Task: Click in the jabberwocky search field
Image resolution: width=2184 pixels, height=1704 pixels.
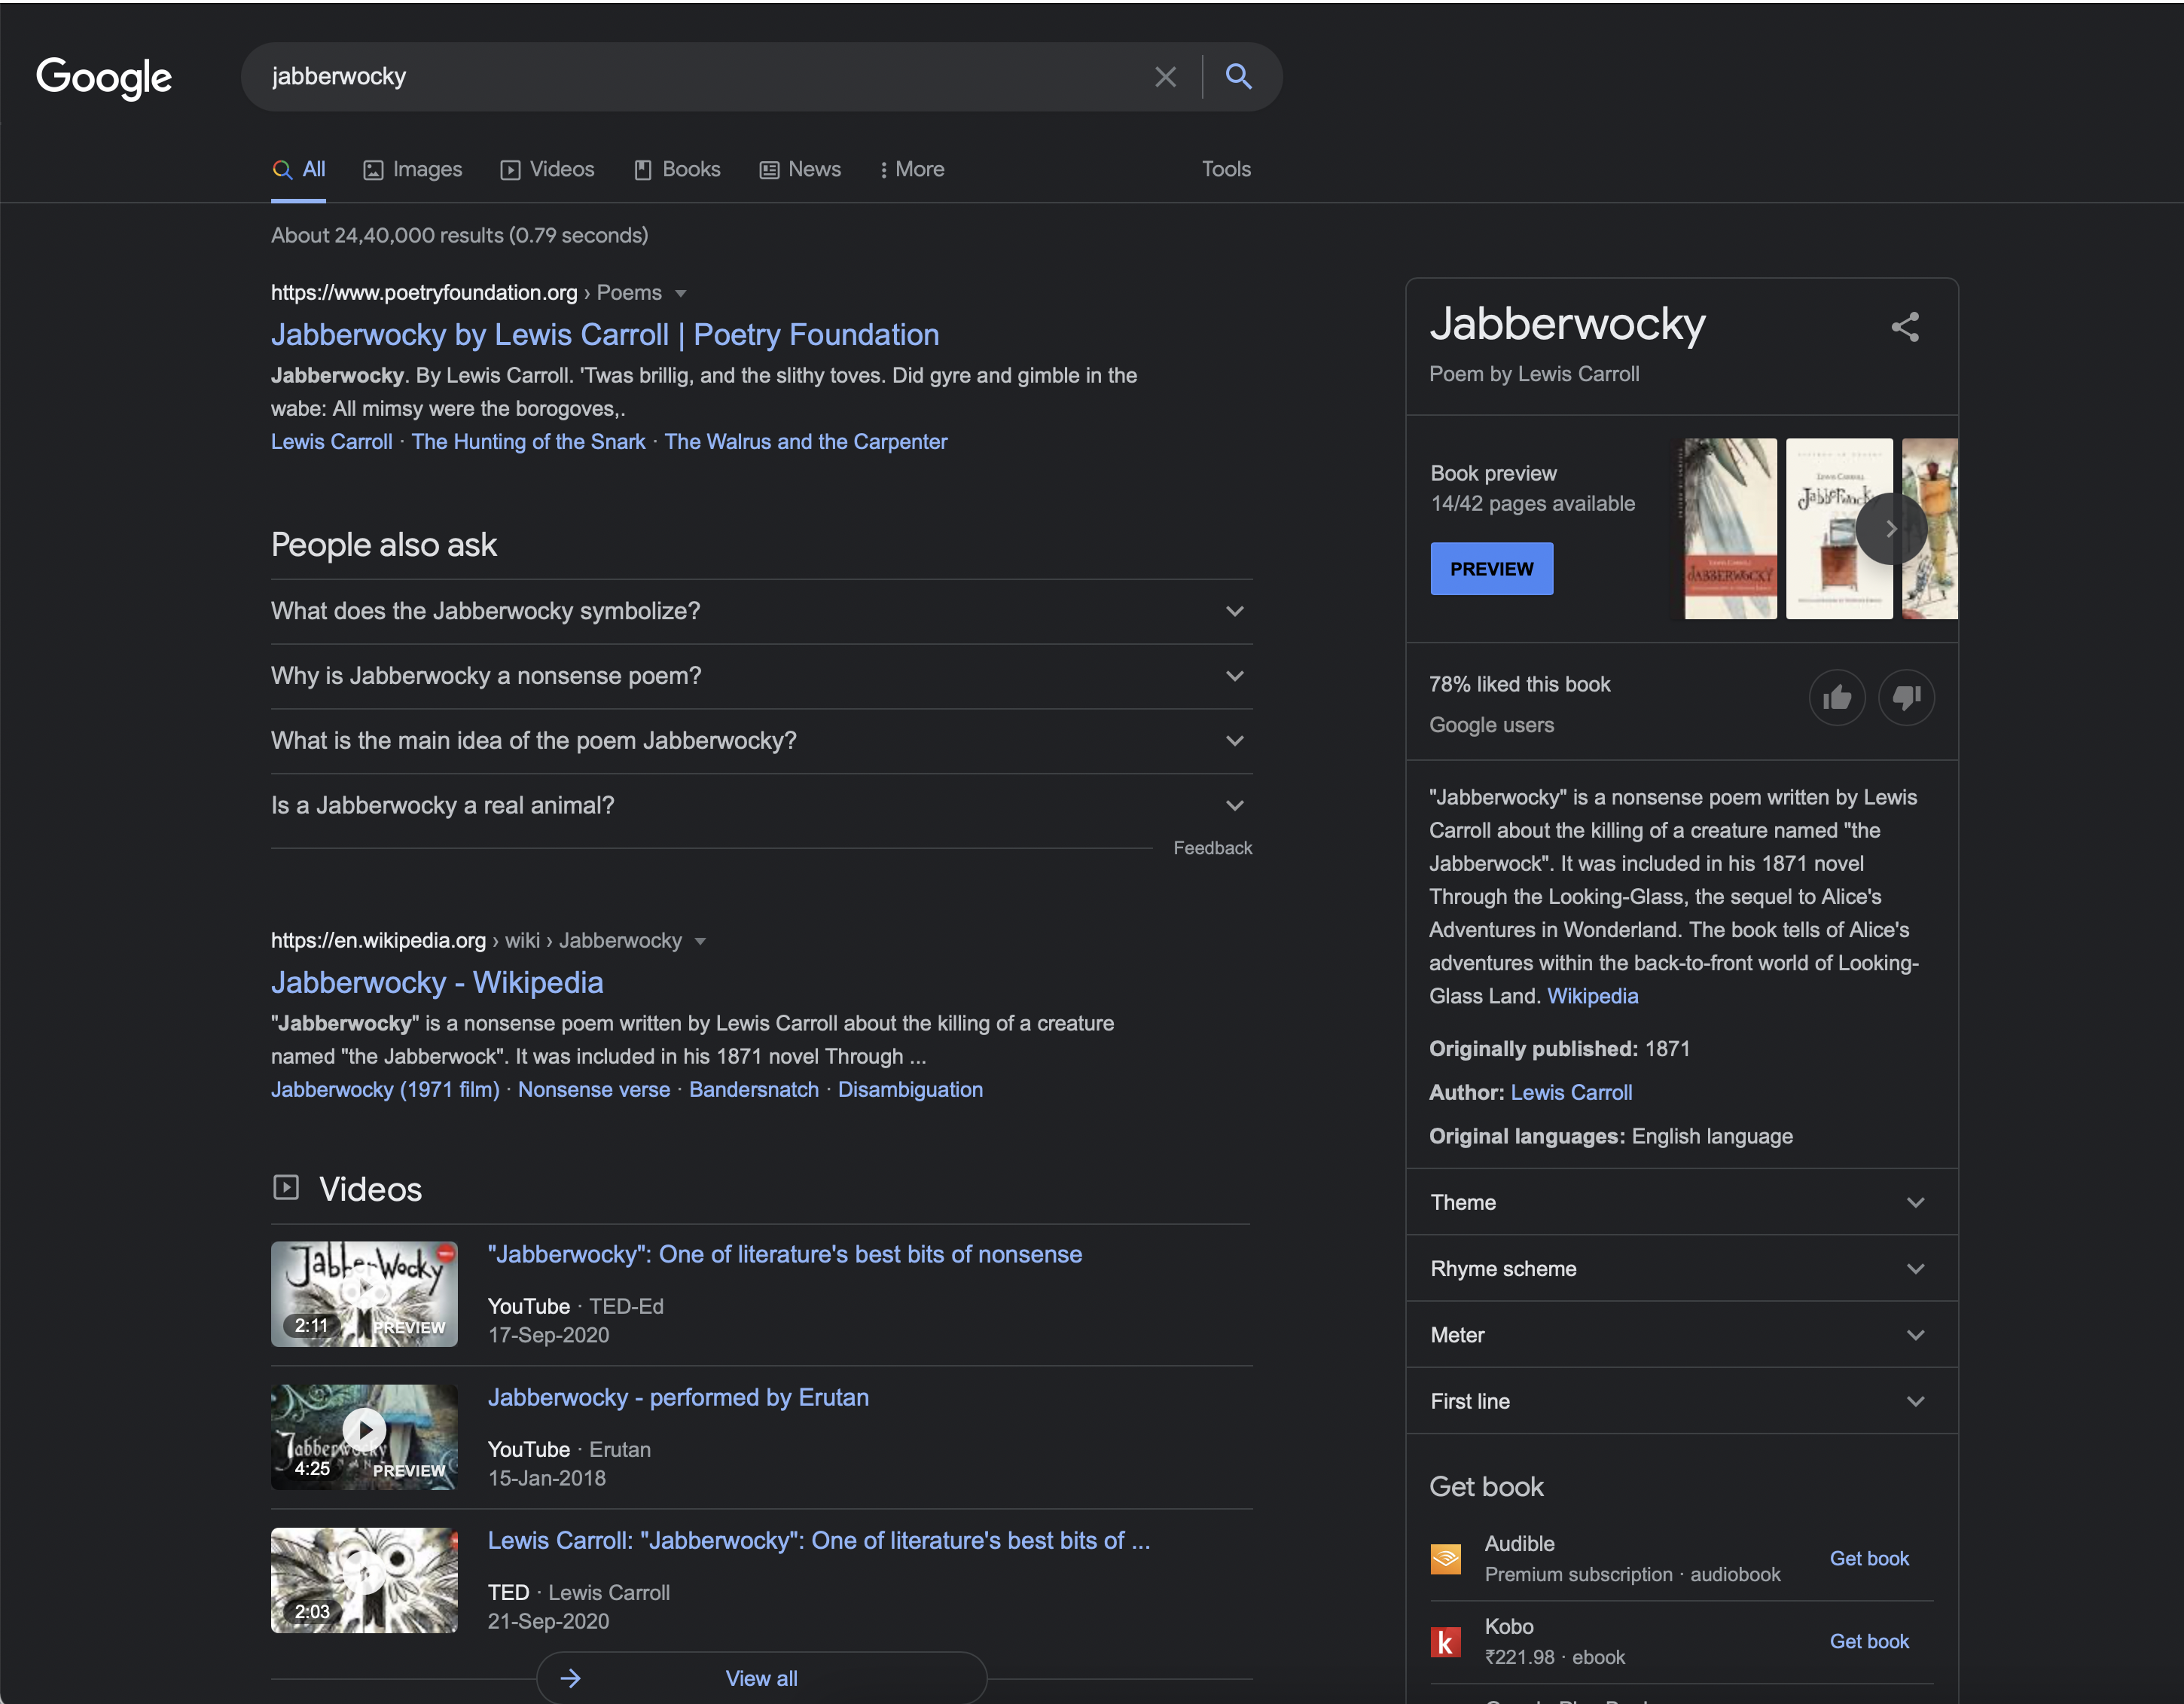Action: click(700, 77)
